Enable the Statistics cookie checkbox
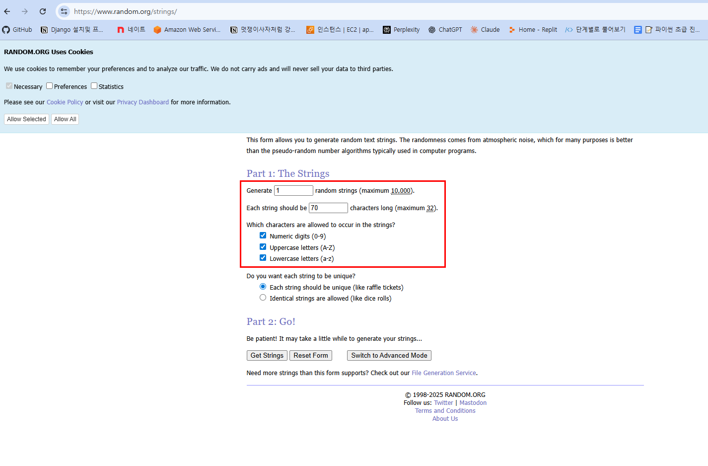Image resolution: width=708 pixels, height=466 pixels. [x=94, y=86]
